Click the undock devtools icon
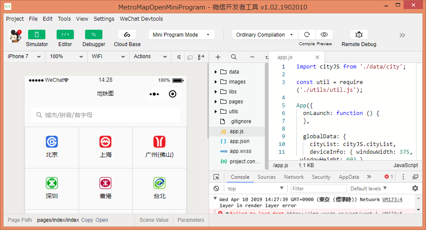The width and height of the screenshot is (426, 230). (415, 177)
